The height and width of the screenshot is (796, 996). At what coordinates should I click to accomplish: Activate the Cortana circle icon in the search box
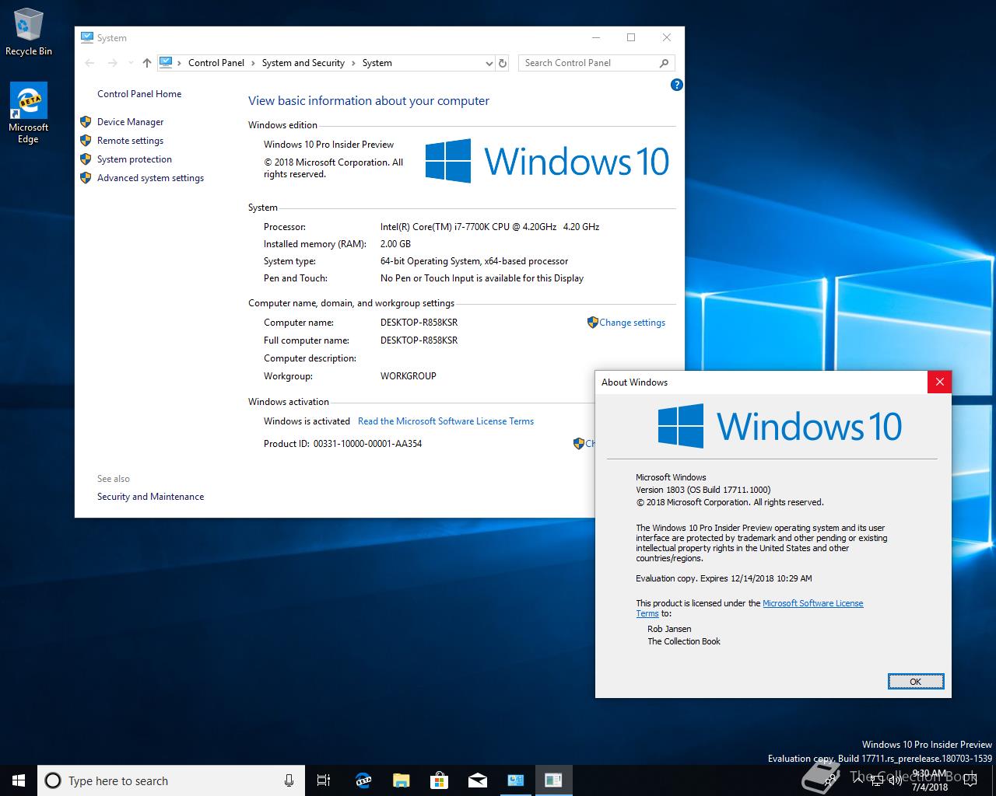53,780
